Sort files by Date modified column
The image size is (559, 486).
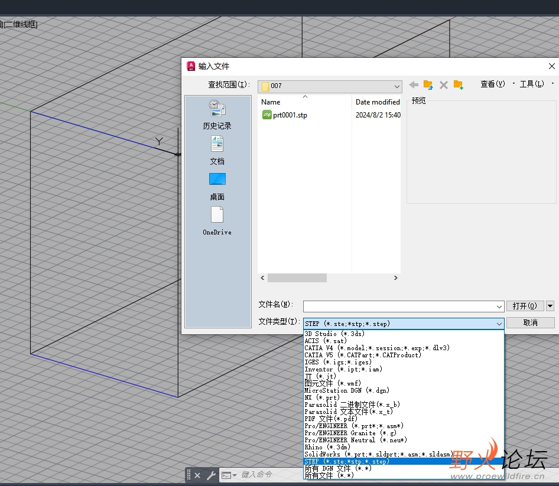[378, 102]
